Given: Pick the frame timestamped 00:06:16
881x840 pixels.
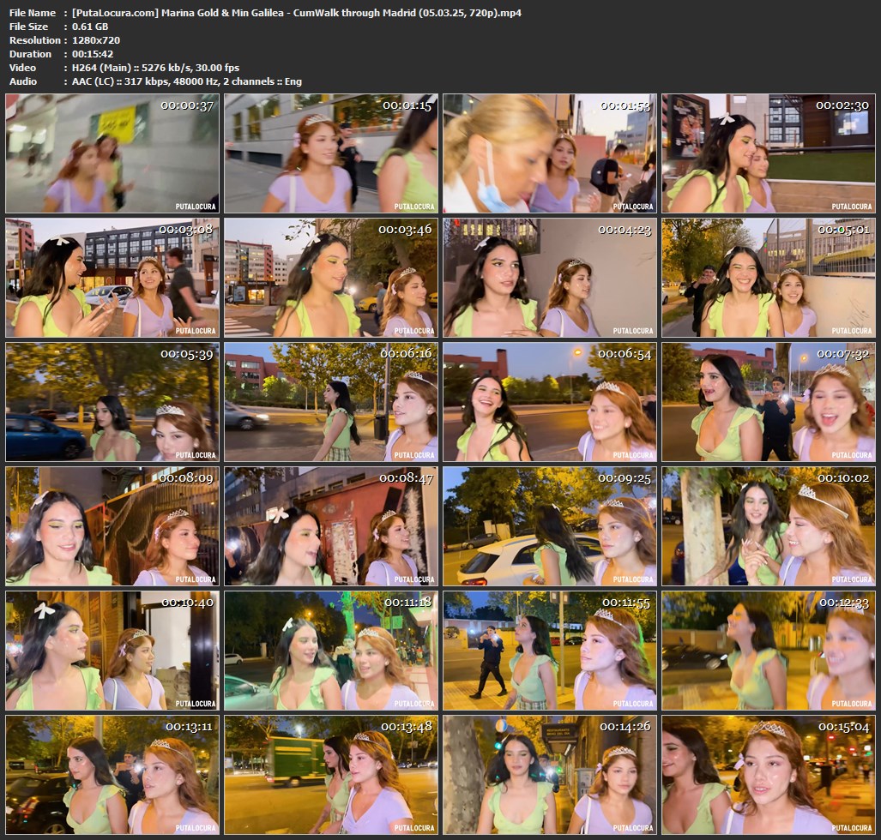Looking at the screenshot, I should [x=331, y=402].
